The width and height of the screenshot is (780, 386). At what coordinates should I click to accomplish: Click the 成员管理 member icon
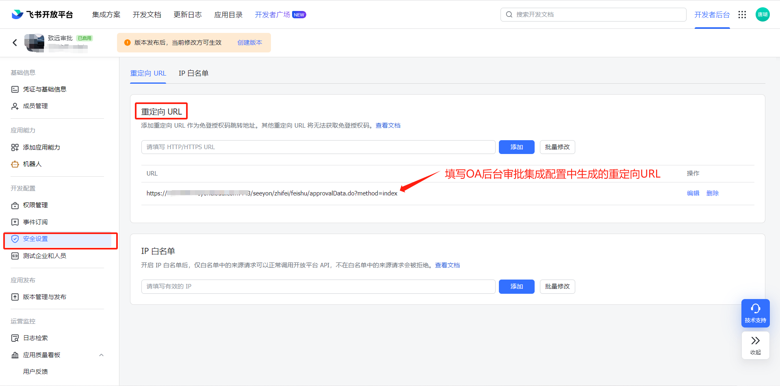(15, 106)
